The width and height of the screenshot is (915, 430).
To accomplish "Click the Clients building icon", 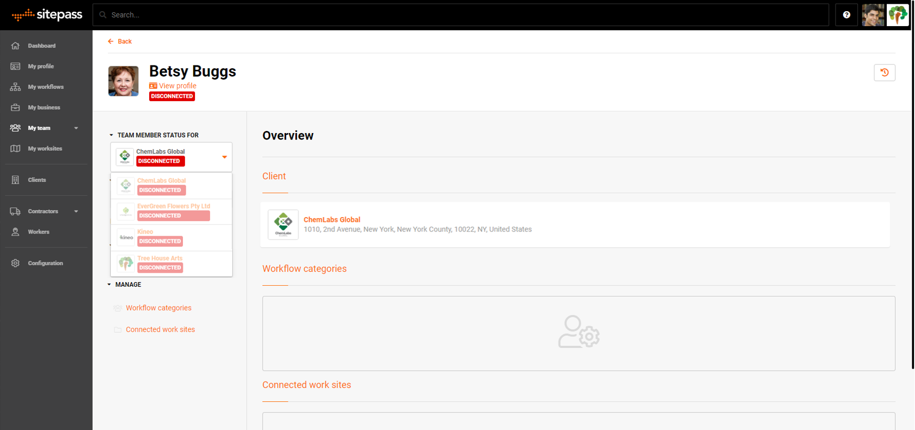I will tap(15, 180).
